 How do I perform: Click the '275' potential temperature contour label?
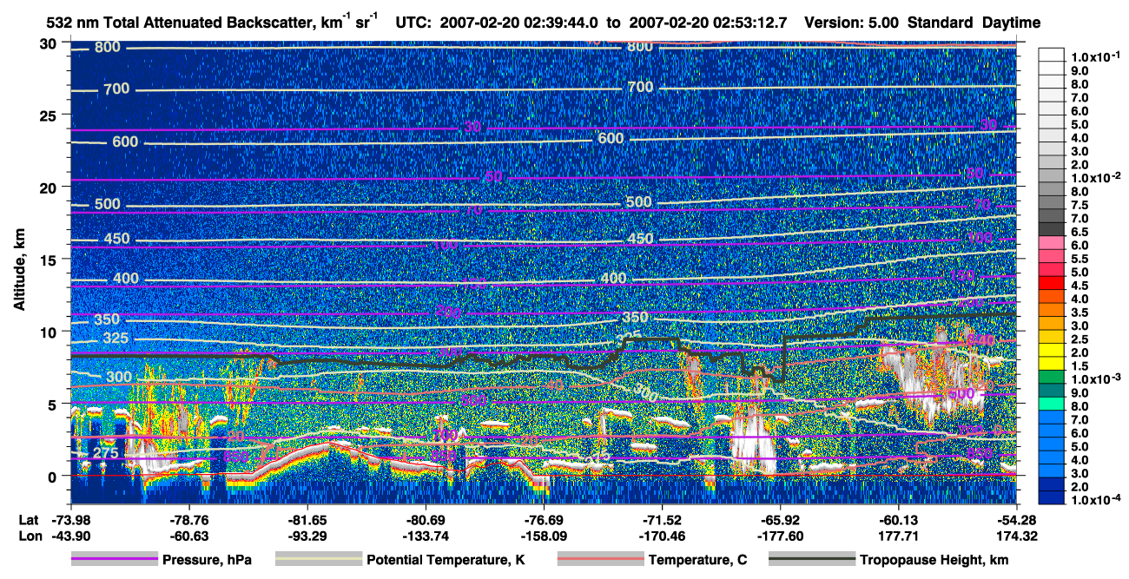[106, 453]
